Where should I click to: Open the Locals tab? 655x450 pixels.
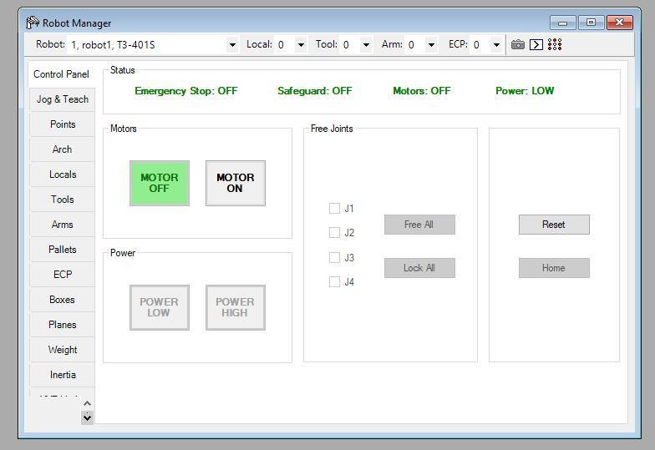pyautogui.click(x=62, y=174)
